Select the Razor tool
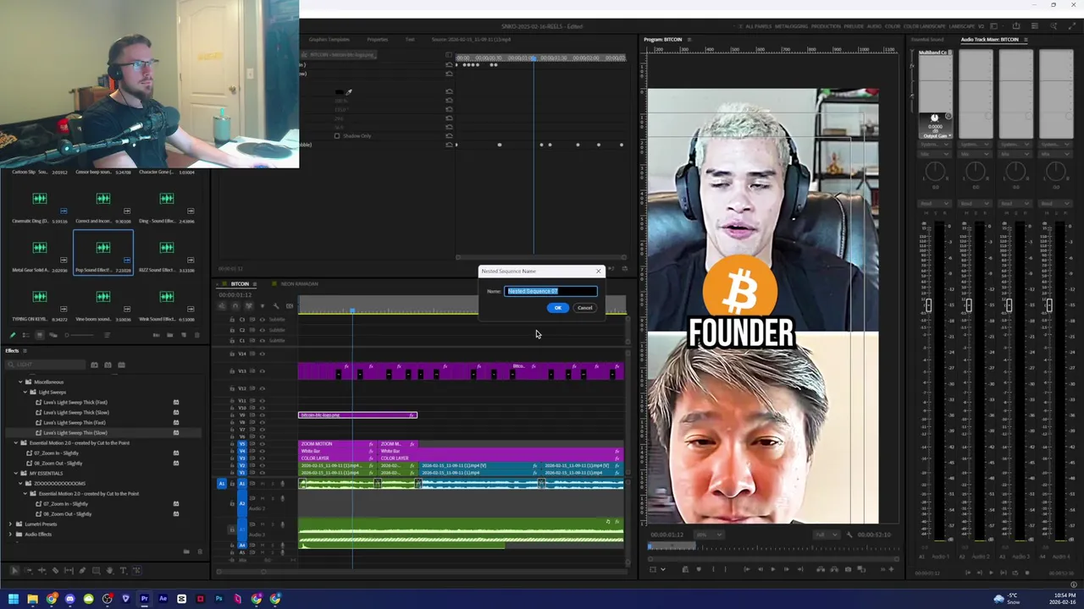 [55, 571]
